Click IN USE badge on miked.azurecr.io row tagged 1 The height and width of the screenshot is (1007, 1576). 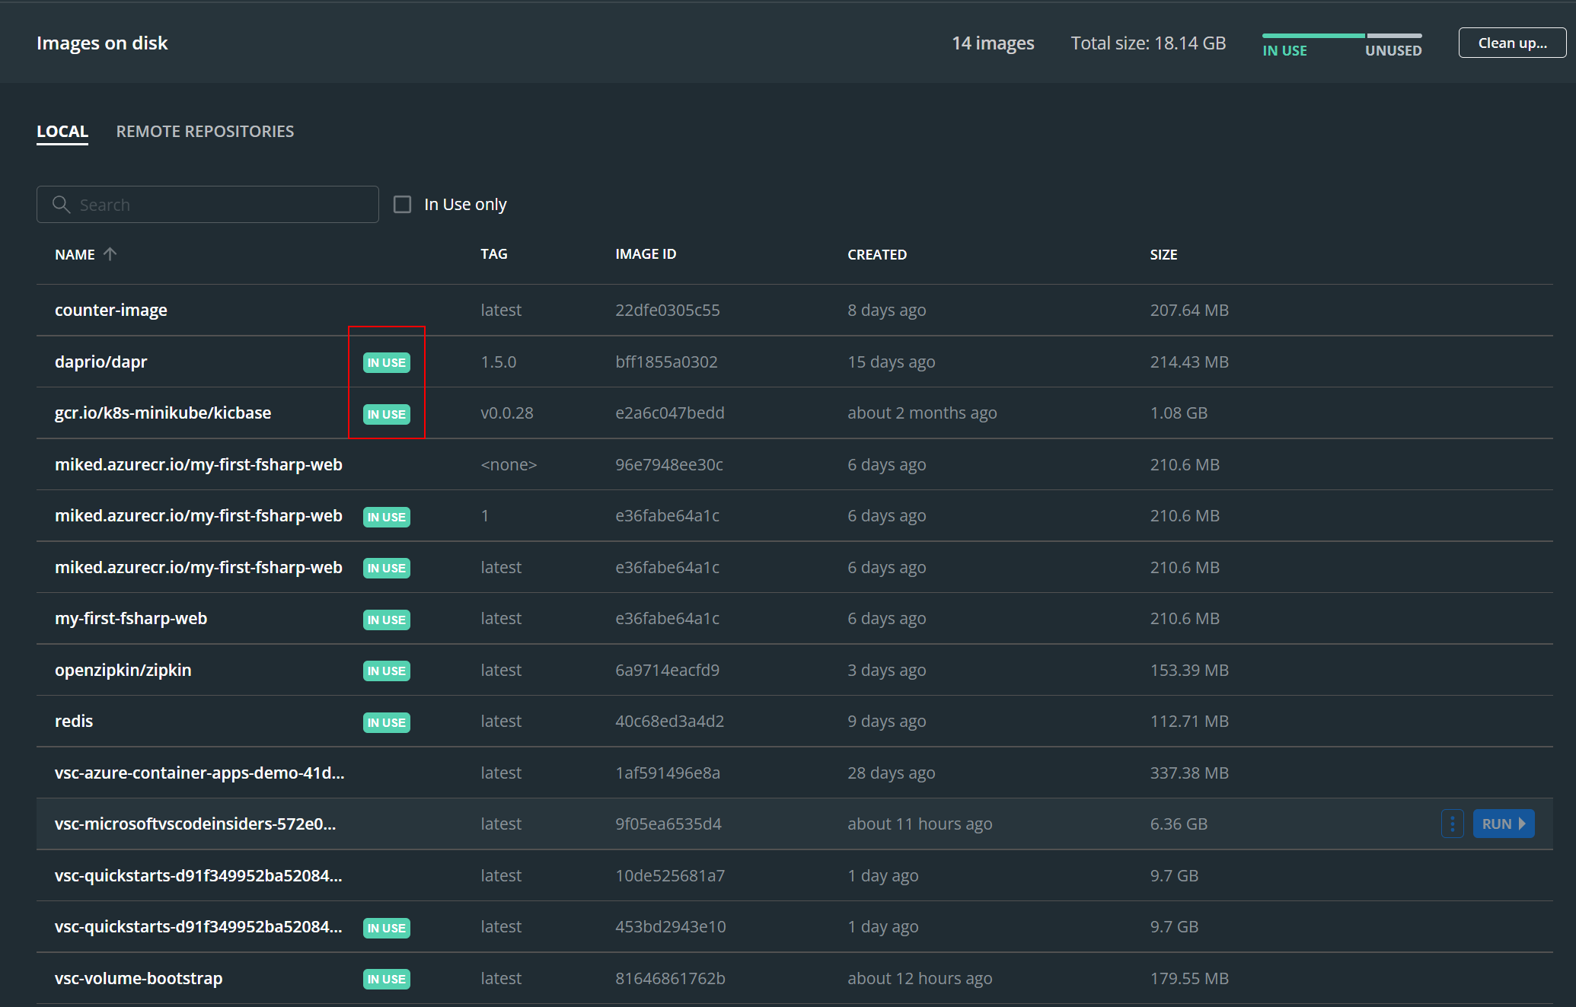[x=386, y=517]
